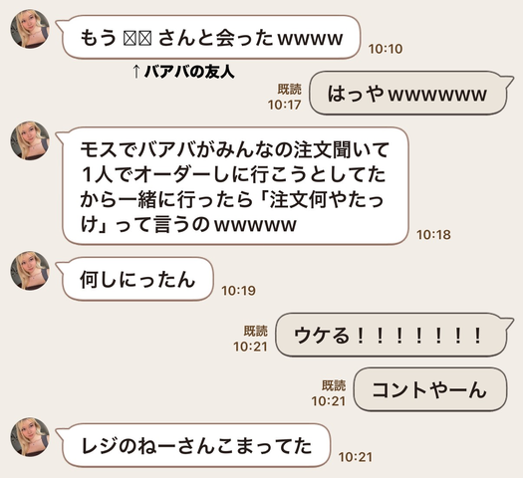Select the レジのねーさんこまってた bubble

[195, 445]
